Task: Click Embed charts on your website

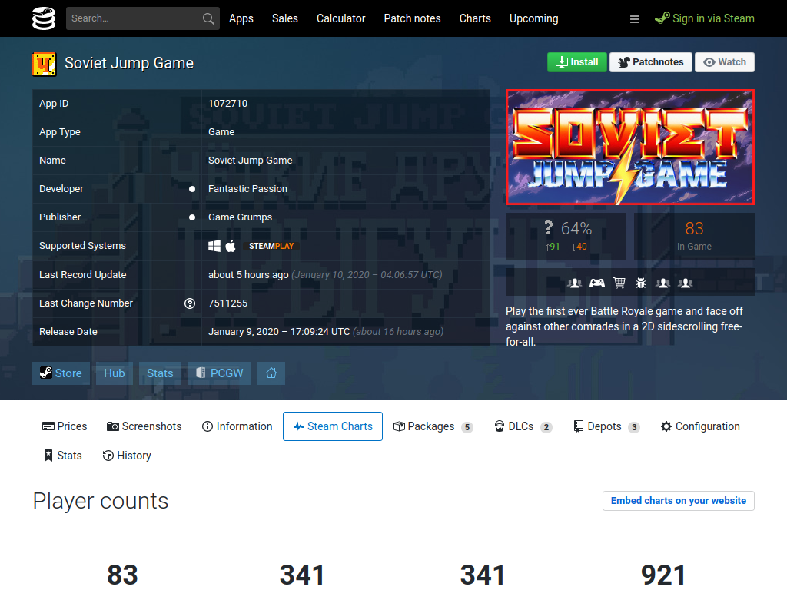Action: (678, 501)
